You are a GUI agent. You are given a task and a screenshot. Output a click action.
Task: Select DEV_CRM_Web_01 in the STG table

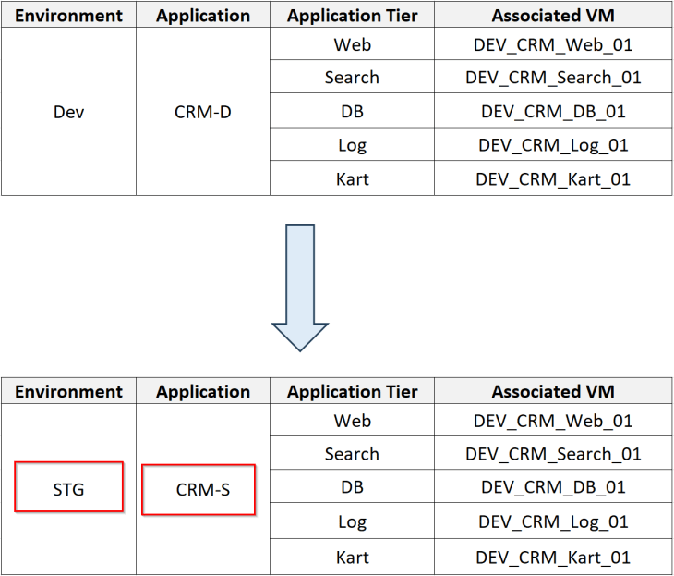click(553, 421)
